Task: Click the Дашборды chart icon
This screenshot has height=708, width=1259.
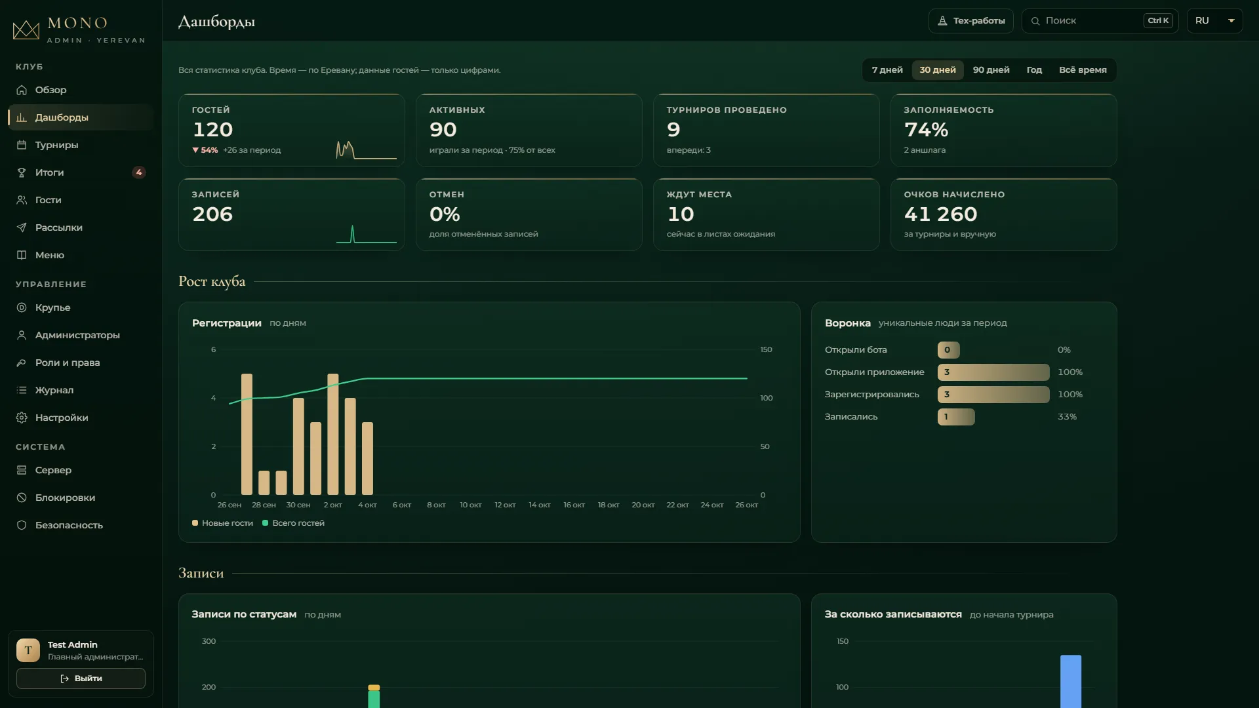Action: pyautogui.click(x=22, y=117)
